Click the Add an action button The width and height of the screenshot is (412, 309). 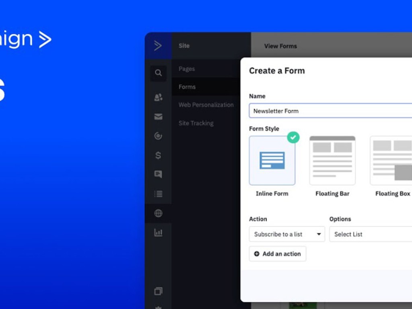click(278, 254)
